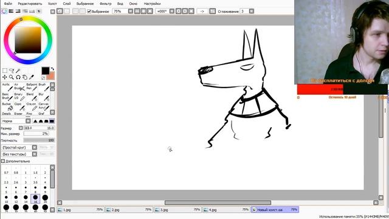
Task: Select the flat square brush edge shape
Action: [52, 121]
